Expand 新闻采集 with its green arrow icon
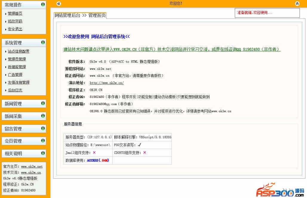Screen dimensions: 307x198 pyautogui.click(x=43, y=116)
